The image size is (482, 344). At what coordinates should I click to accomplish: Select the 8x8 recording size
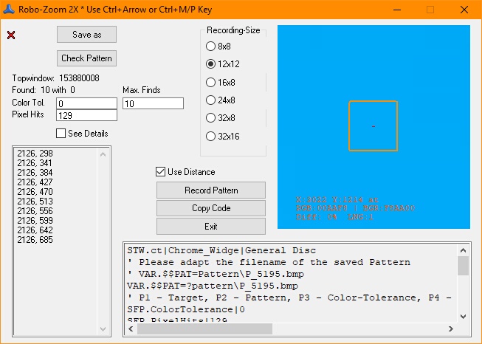pos(210,47)
